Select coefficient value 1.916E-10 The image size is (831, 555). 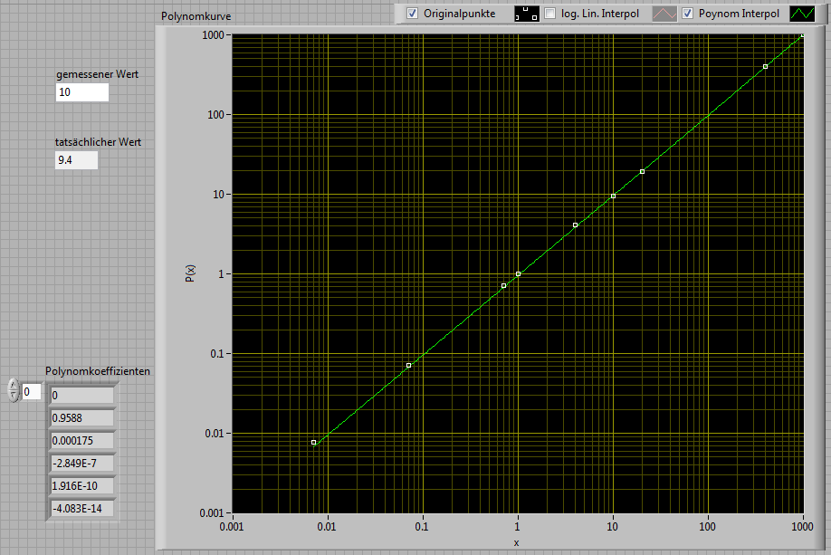click(82, 485)
